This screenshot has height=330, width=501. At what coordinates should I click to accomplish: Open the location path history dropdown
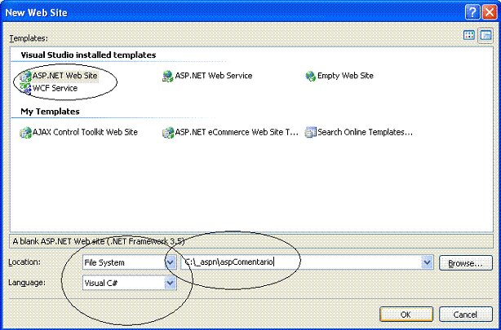click(428, 262)
